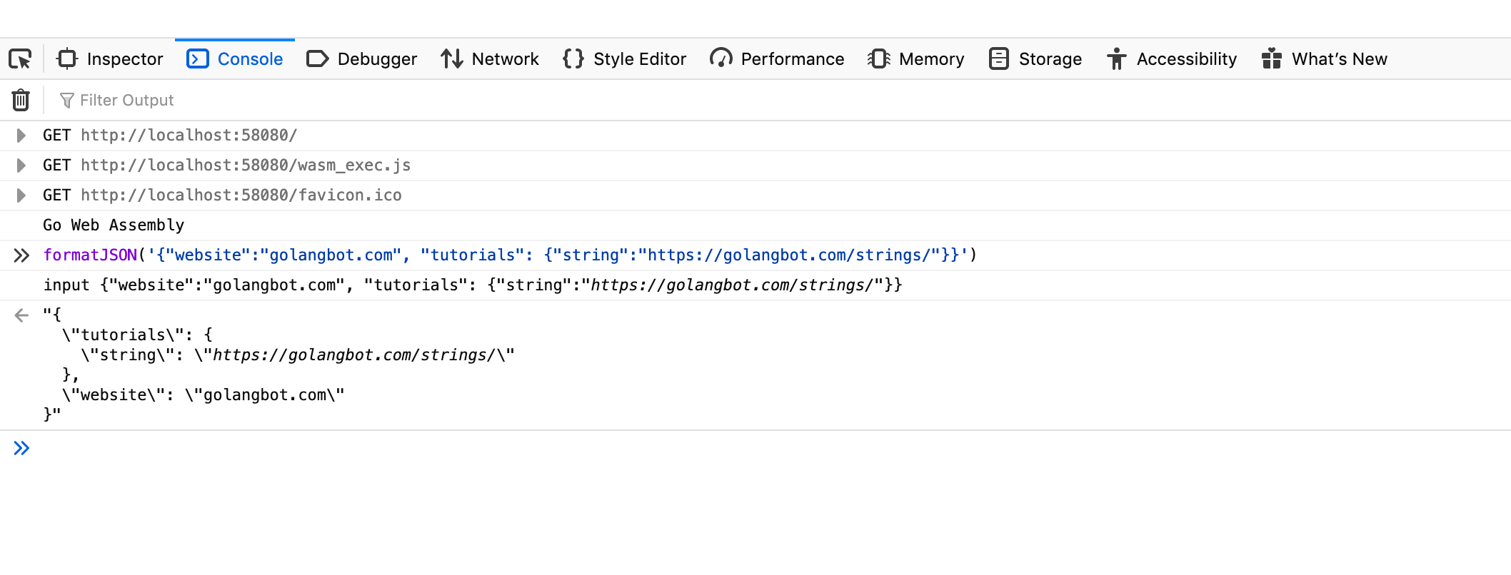The image size is (1511, 575).
Task: Click the Performance gauge icon
Action: click(721, 58)
